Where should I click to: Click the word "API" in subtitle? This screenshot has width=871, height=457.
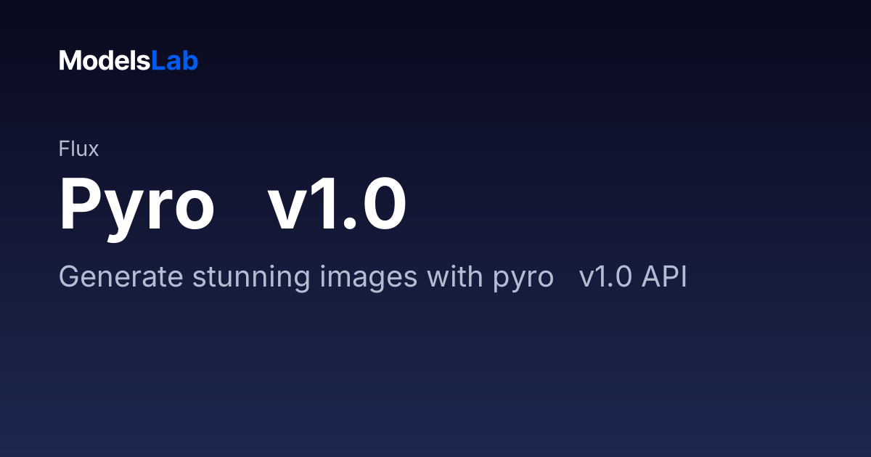[x=664, y=278]
